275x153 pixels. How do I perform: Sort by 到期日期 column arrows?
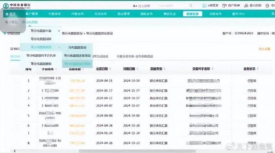137,69
